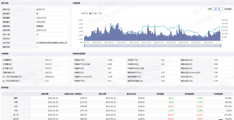Click the 市盈率(TTM)分位数 value 83.06
Image resolution: width=234 pixels, height=120 pixels.
(110, 64)
